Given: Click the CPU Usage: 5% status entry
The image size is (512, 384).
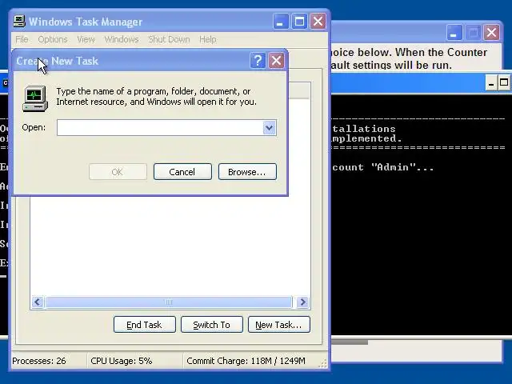Looking at the screenshot, I should [122, 361].
